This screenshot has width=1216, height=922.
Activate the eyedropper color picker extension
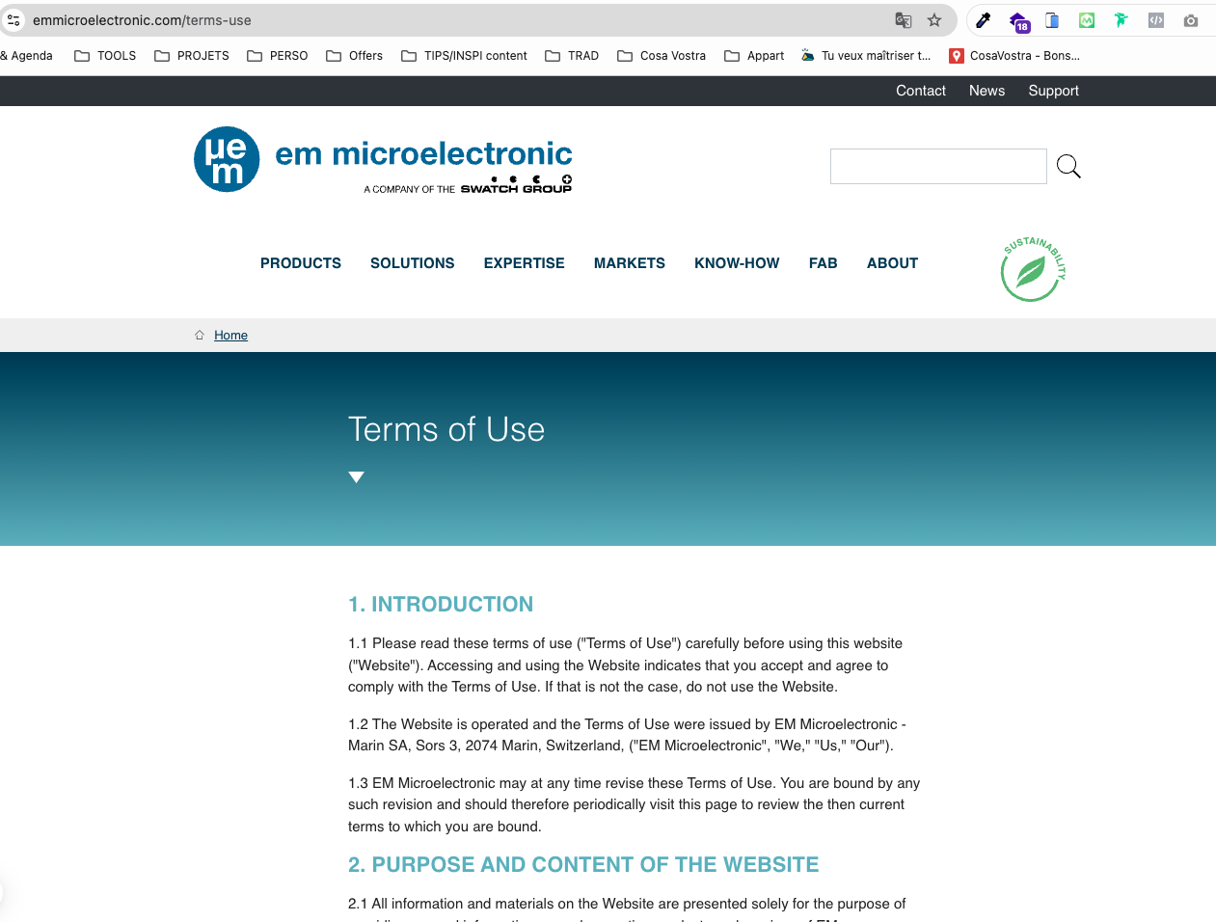click(984, 20)
